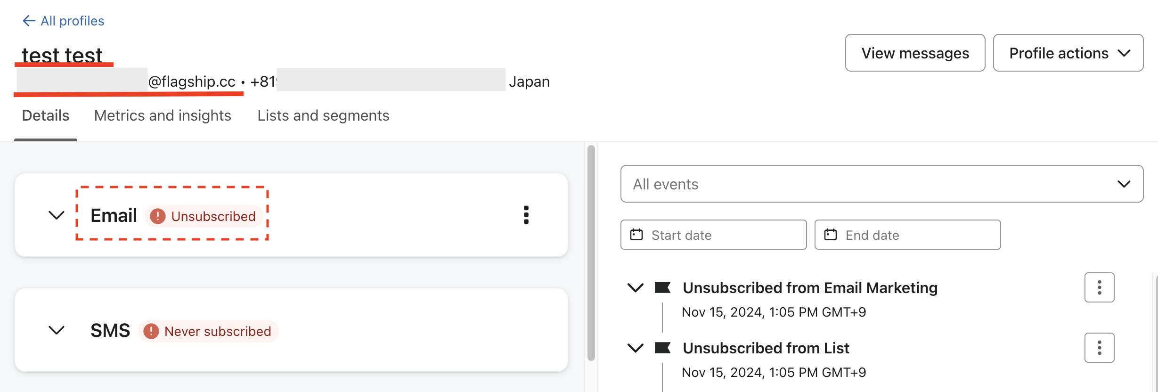
Task: Click the SMS section heading
Action: (x=110, y=330)
